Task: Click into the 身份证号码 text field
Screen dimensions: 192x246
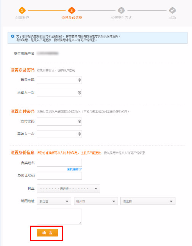Action: (x=59, y=175)
